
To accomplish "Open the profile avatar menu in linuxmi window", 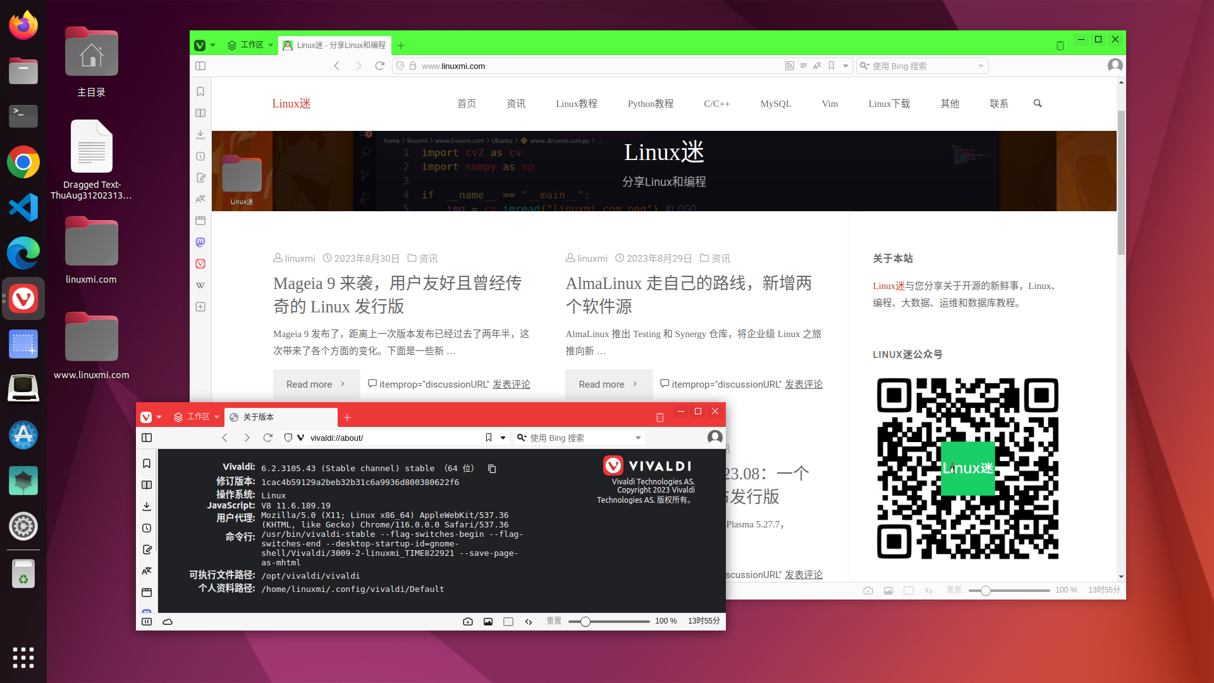I will [x=1115, y=66].
